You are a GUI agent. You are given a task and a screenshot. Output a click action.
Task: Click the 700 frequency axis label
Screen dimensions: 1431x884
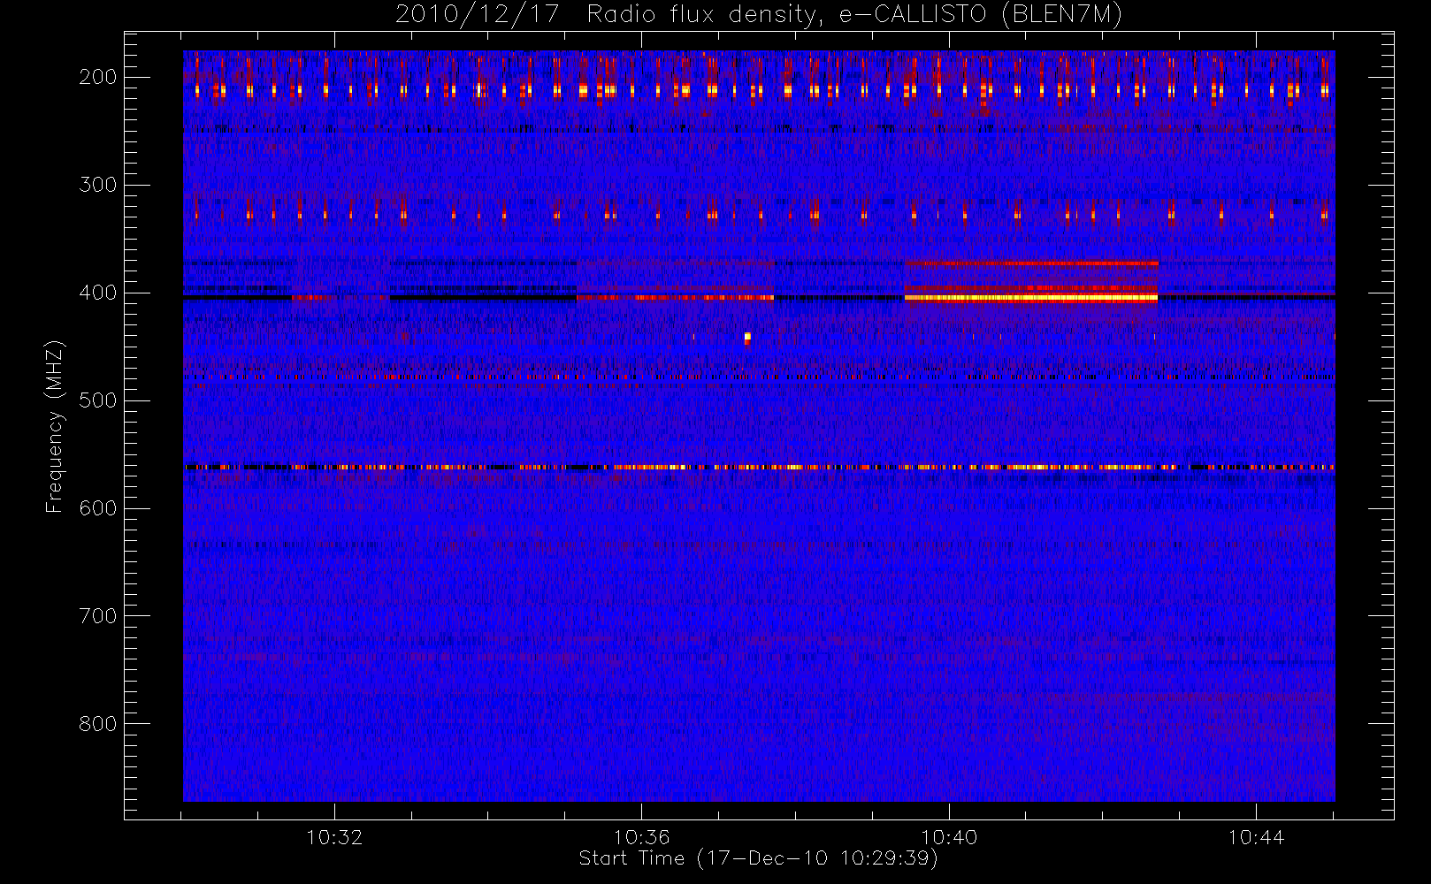(97, 616)
